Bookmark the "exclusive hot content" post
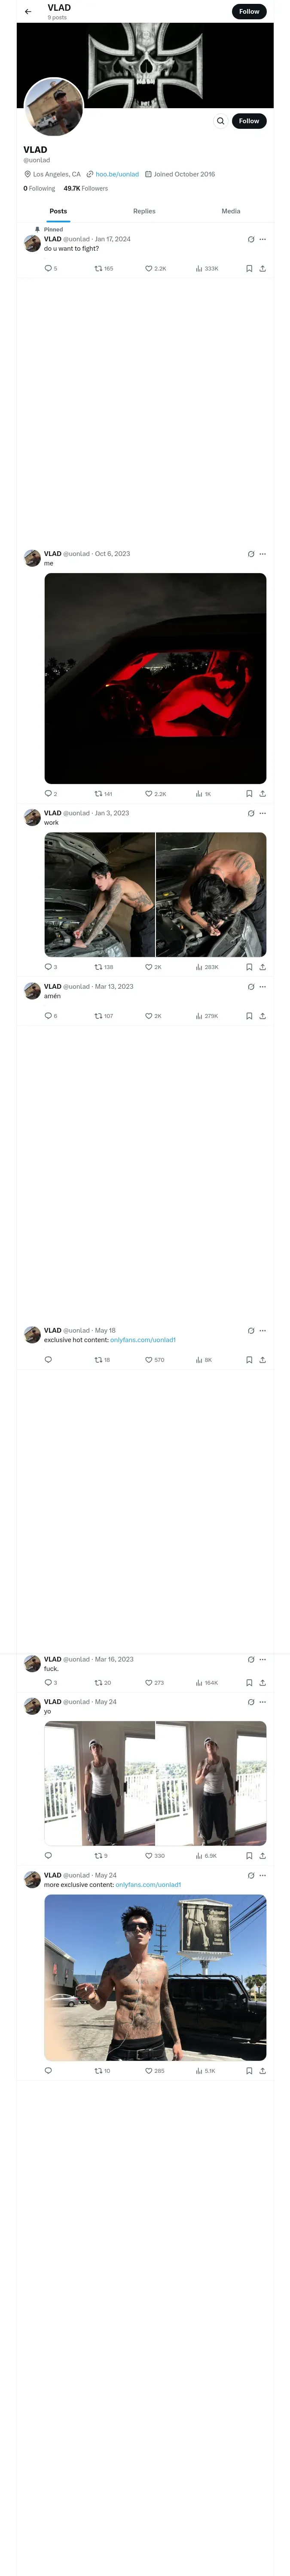The height and width of the screenshot is (2576, 290). tap(249, 1360)
